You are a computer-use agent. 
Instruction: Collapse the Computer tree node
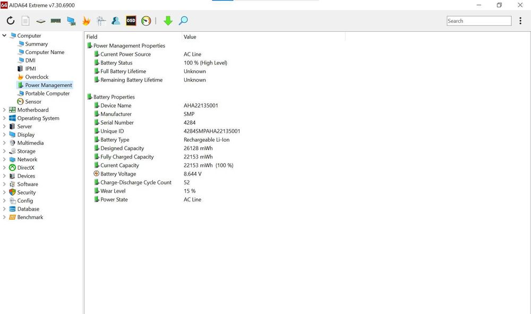point(4,35)
